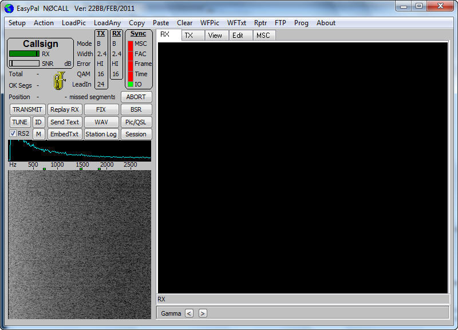Click the red MSC sync indicator

click(130, 44)
